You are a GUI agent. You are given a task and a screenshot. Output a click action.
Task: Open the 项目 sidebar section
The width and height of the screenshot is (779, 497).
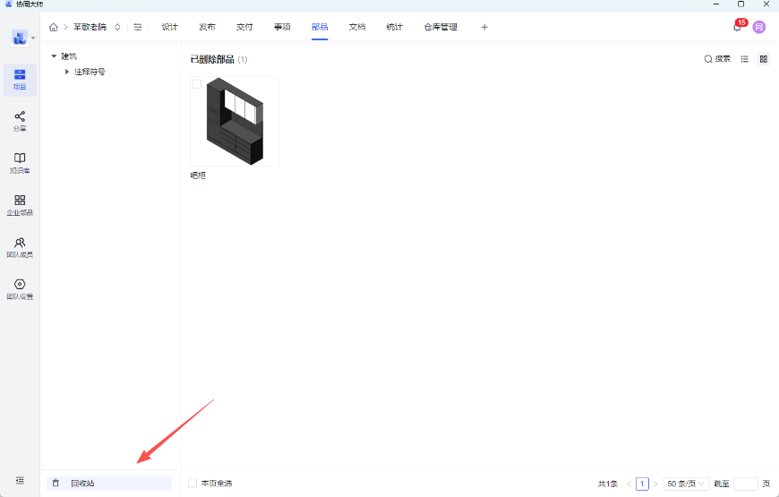coord(20,79)
